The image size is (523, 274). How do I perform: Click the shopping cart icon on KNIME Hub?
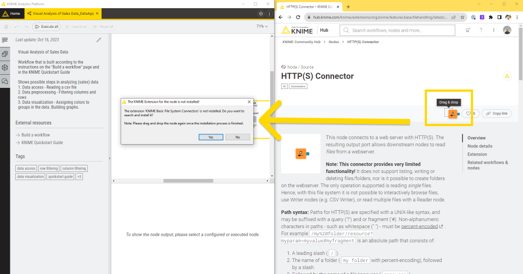(x=467, y=31)
